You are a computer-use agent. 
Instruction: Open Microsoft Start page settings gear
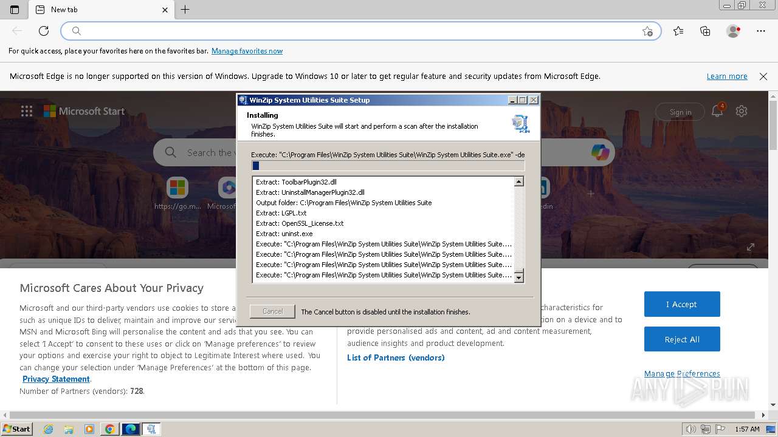click(742, 111)
